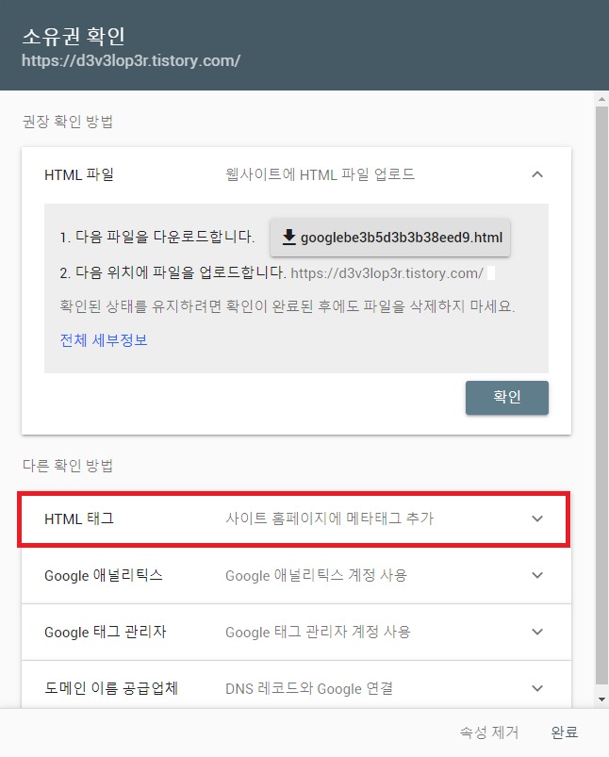Open the 전체 세부정보 link

pyautogui.click(x=104, y=340)
